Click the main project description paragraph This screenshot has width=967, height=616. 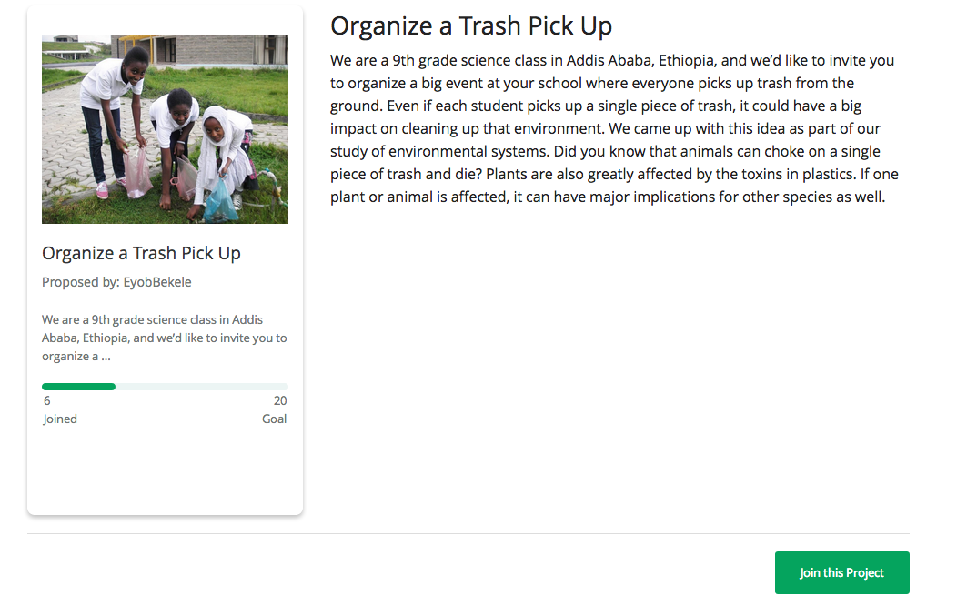(614, 128)
